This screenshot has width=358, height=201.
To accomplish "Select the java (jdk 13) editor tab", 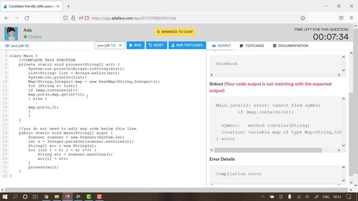I will click(x=17, y=46).
